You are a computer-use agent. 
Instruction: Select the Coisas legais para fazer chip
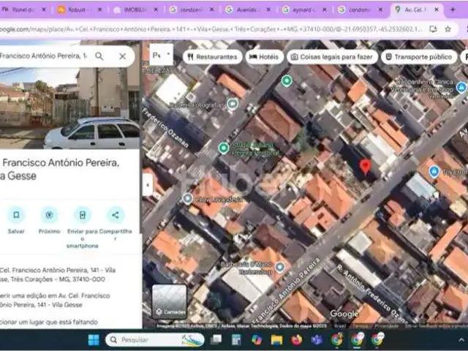328,57
